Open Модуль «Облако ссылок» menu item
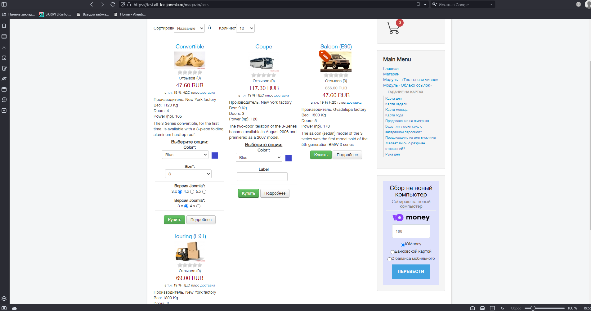Screen dimensions: 591x311 click(x=407, y=85)
